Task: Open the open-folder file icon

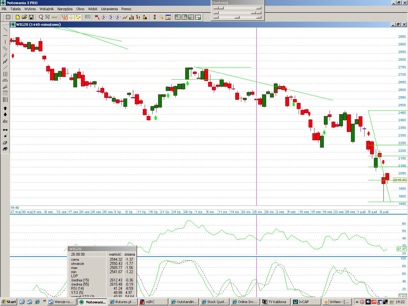Action: click(x=24, y=17)
